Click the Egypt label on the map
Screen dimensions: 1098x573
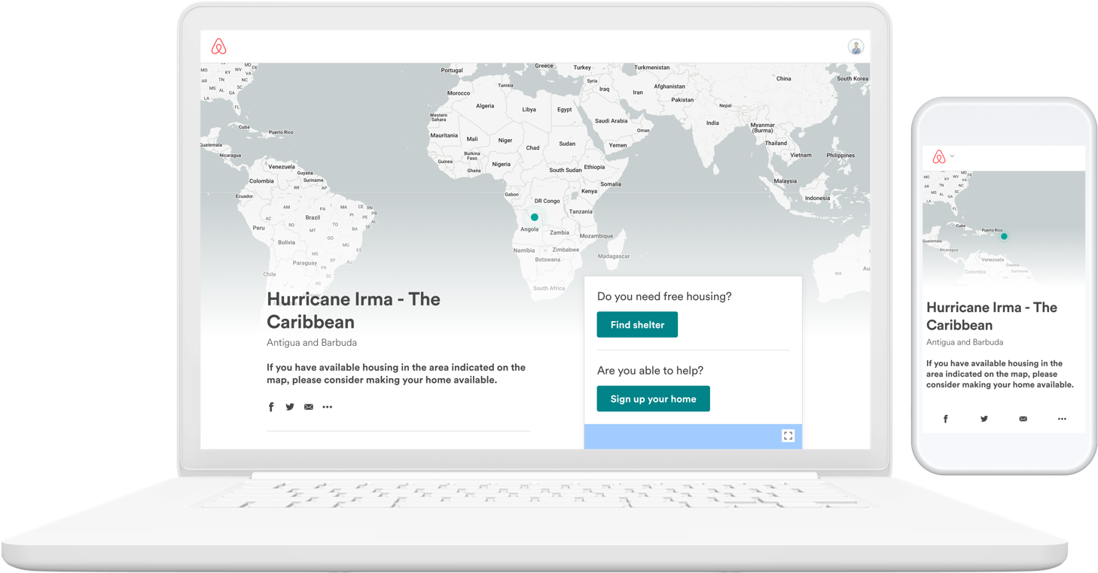pos(564,110)
